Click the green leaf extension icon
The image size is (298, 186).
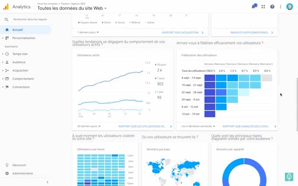289,177
